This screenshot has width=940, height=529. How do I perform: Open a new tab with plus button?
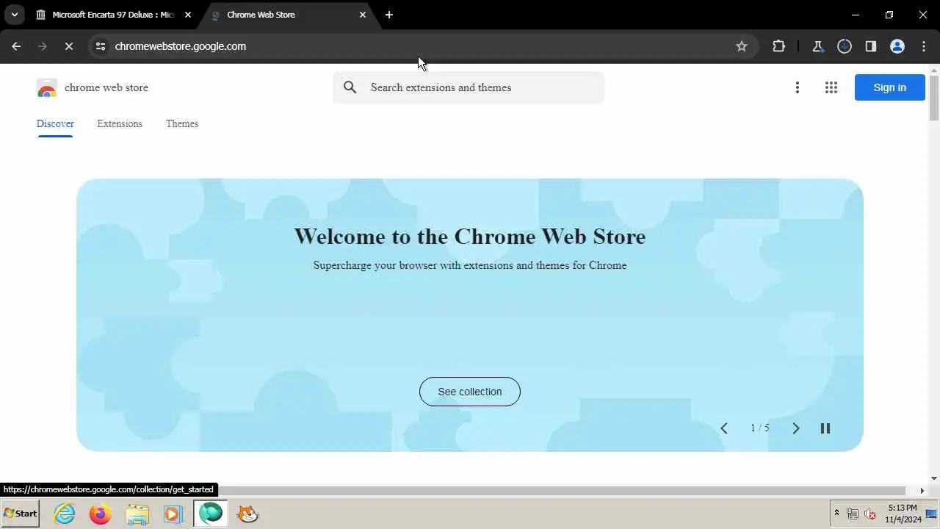[389, 15]
